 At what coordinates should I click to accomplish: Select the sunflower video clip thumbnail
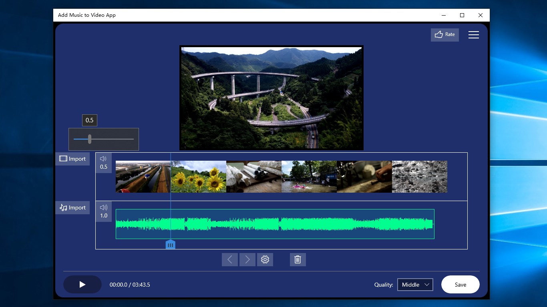click(199, 177)
